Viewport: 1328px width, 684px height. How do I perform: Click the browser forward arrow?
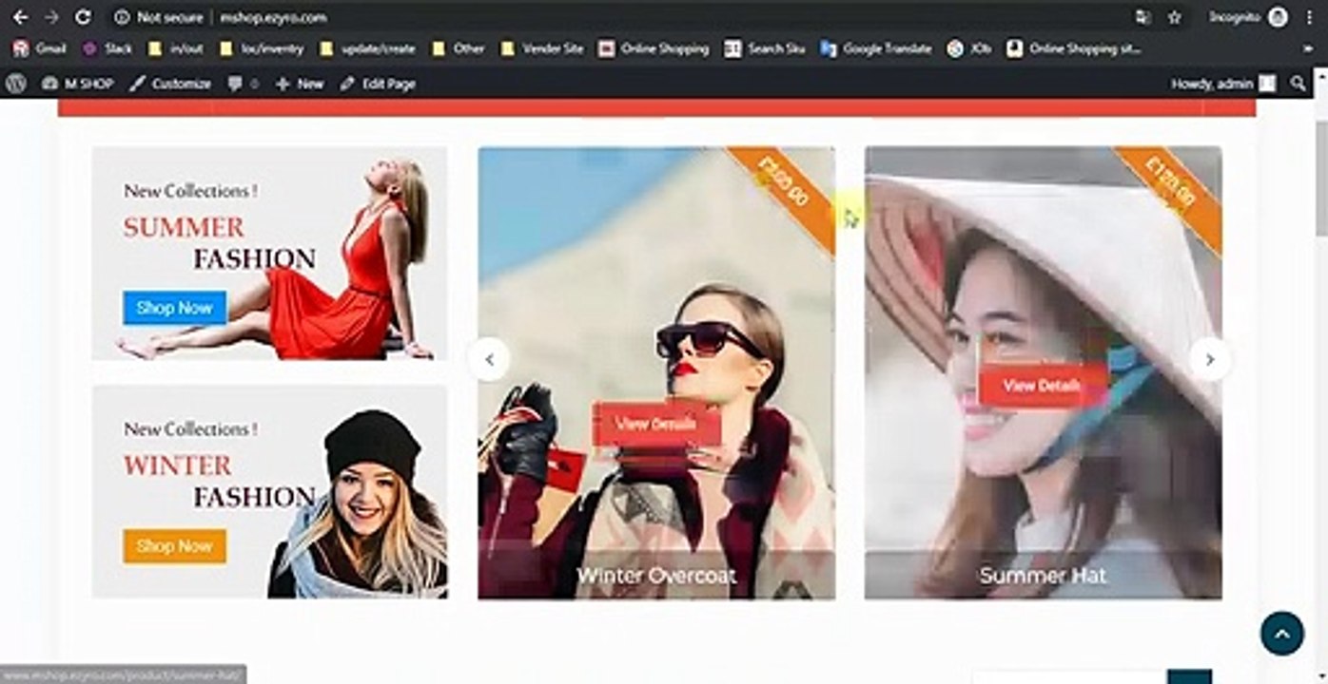click(51, 17)
